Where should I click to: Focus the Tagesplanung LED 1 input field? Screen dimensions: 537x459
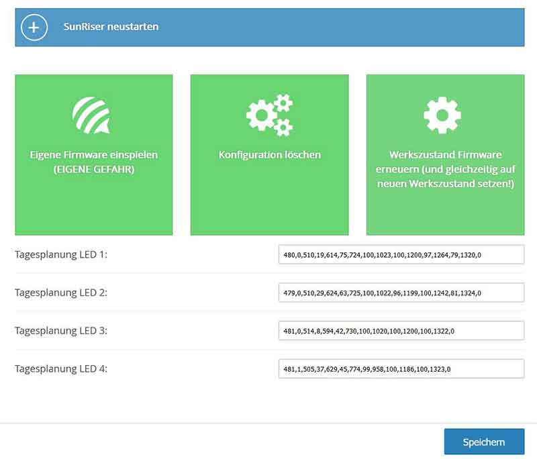pyautogui.click(x=401, y=255)
